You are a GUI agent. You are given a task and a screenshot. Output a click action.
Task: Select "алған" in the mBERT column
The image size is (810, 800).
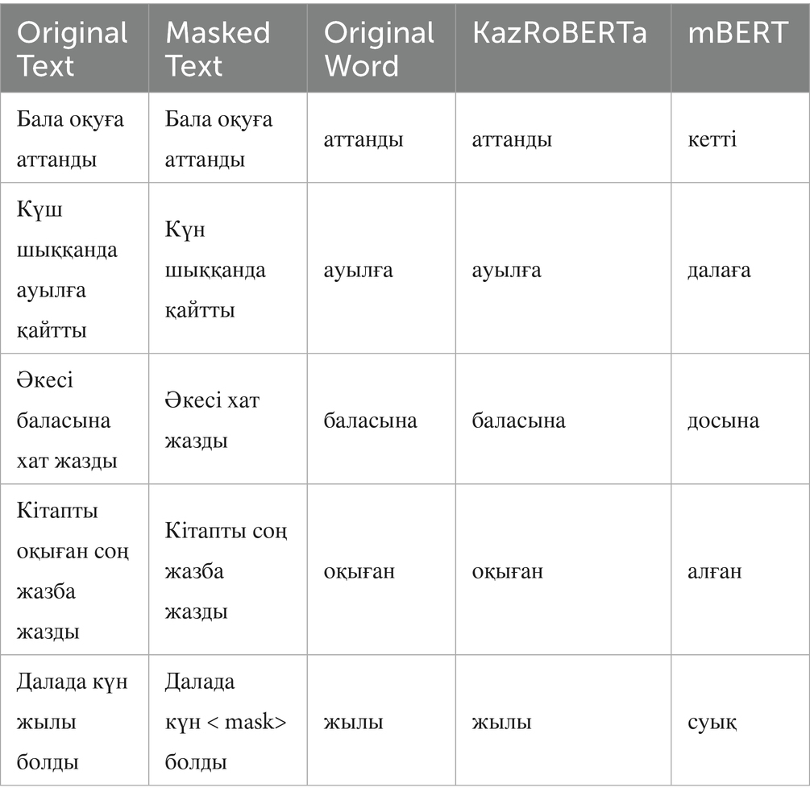[x=714, y=571]
